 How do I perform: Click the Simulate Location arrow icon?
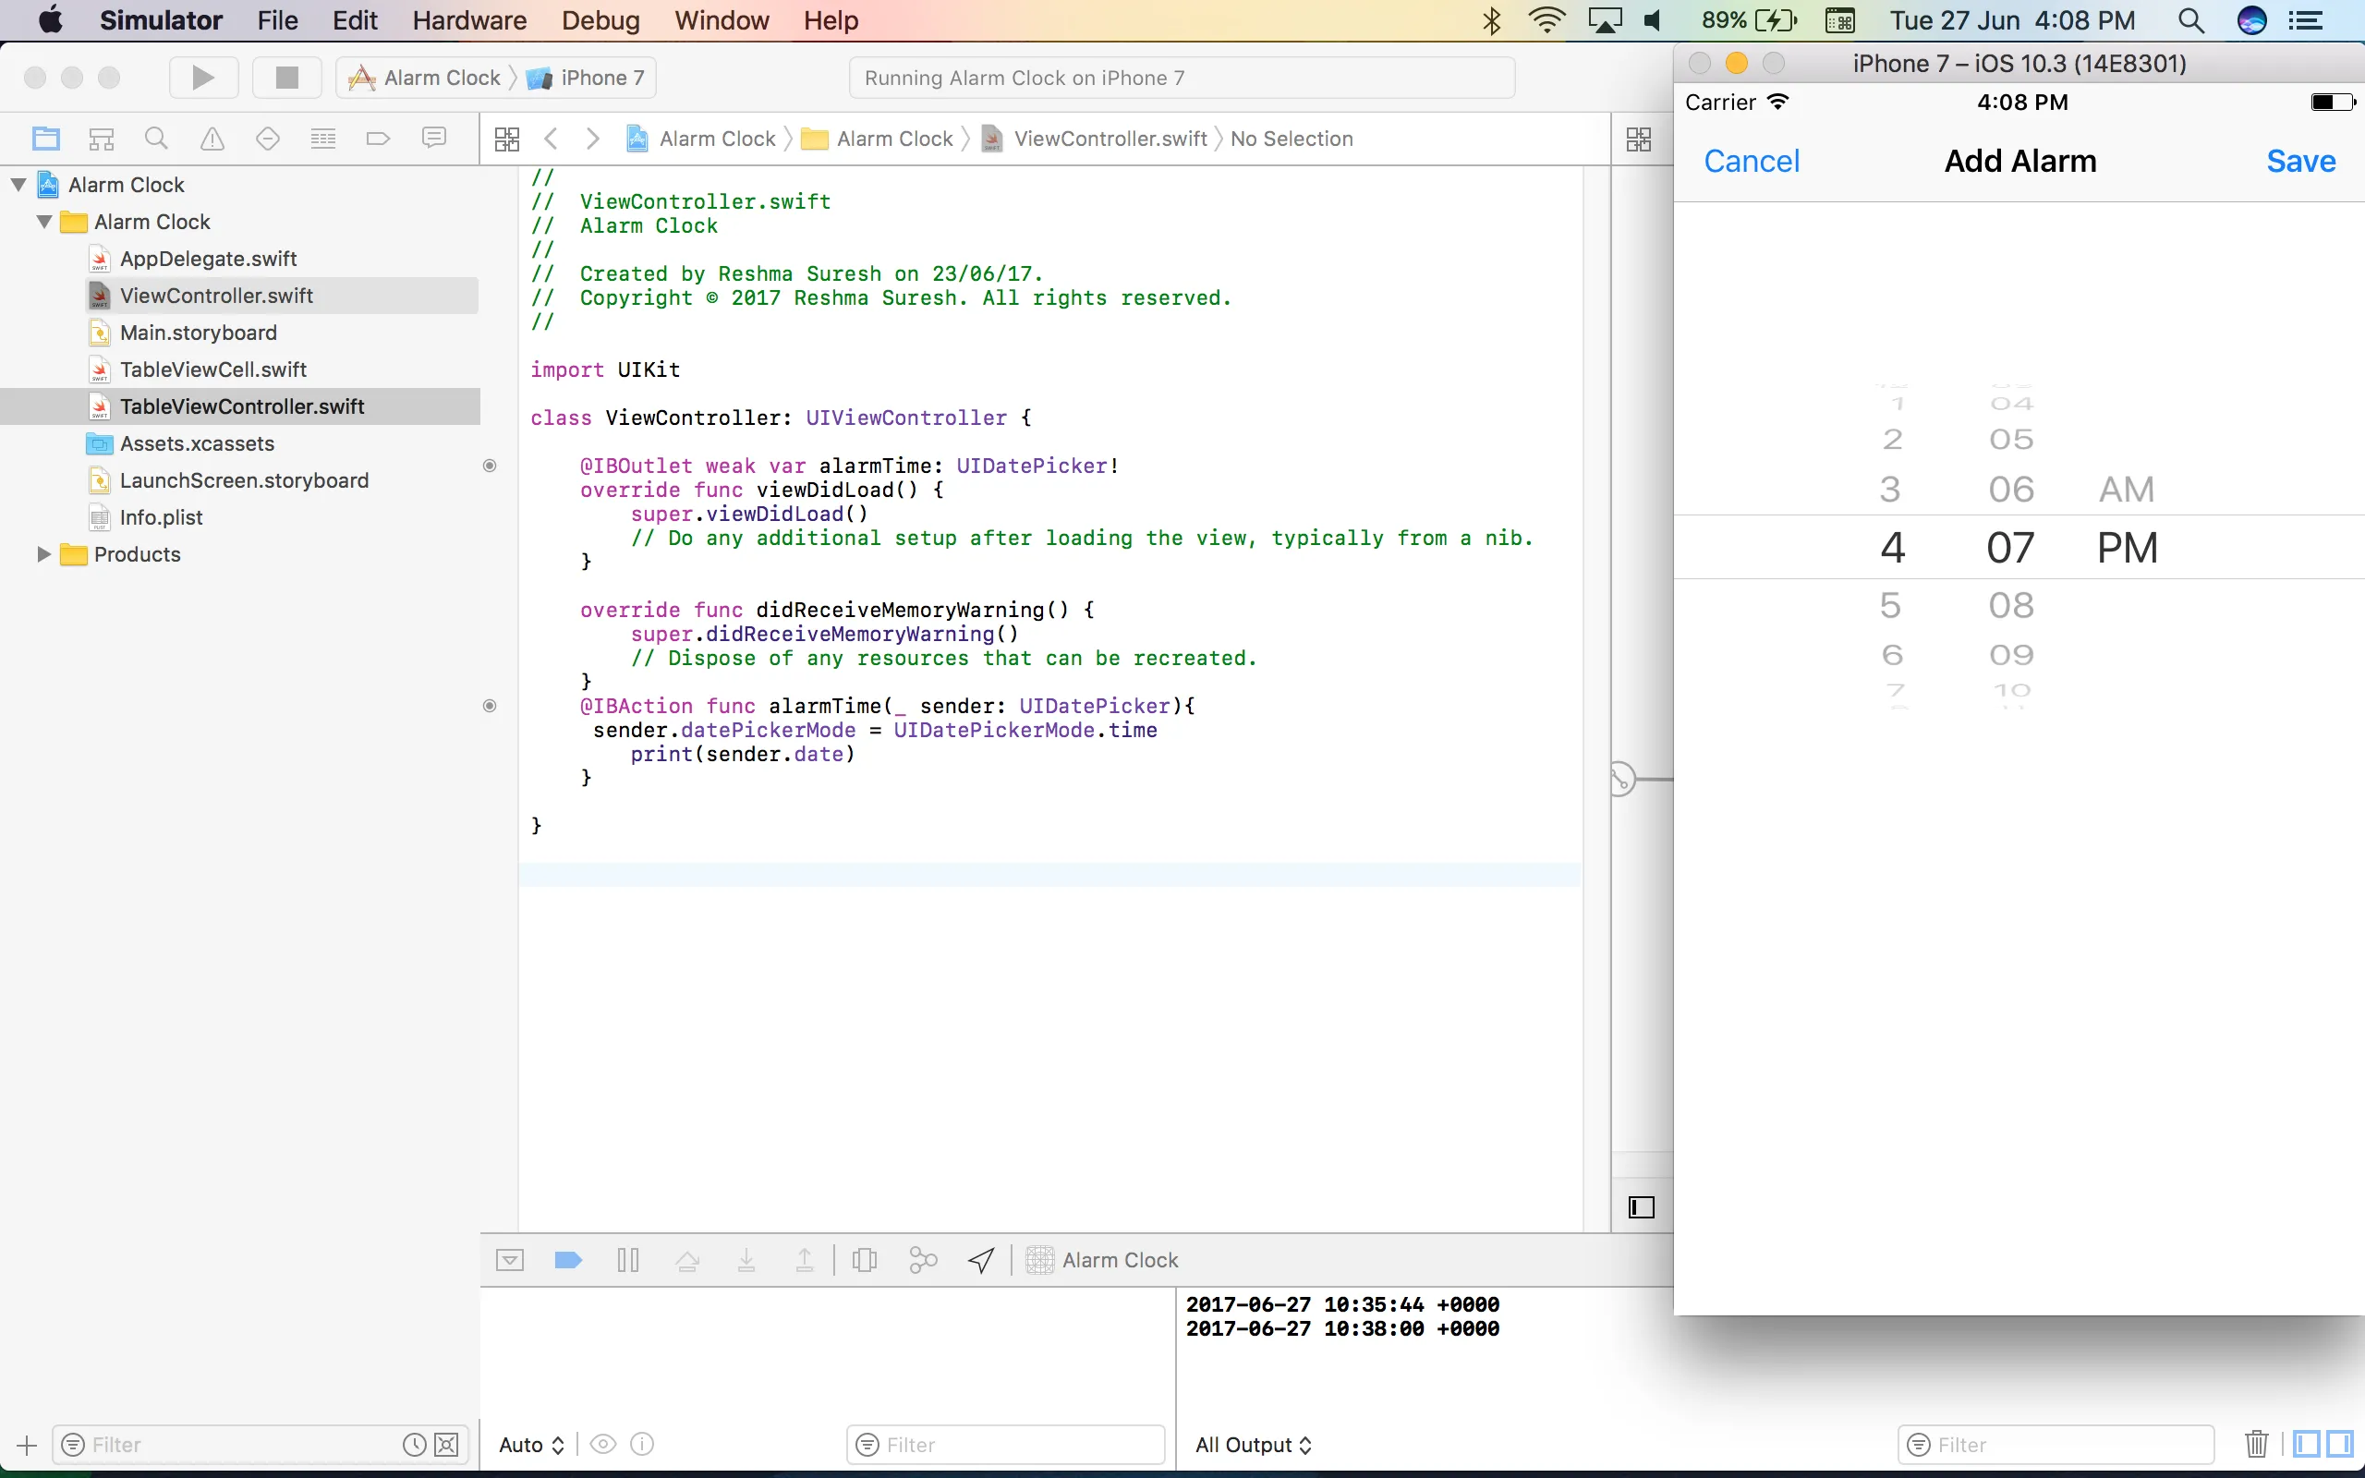coord(981,1260)
